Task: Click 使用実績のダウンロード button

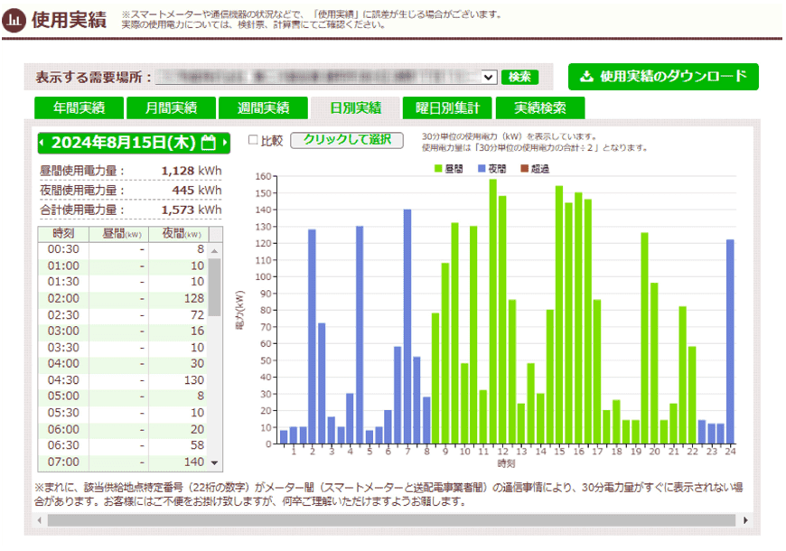Action: [663, 77]
